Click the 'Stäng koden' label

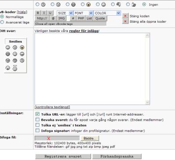point(140,16)
